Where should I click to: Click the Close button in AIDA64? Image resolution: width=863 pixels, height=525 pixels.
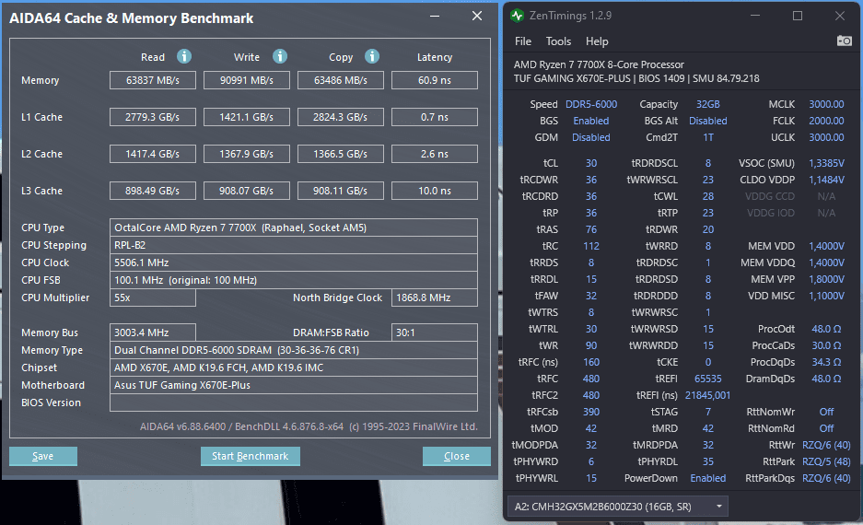point(456,456)
